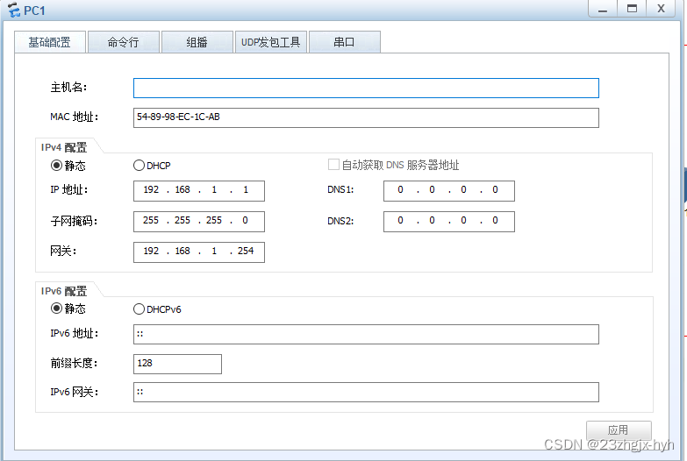Click the MAC 地址 label

click(x=74, y=117)
